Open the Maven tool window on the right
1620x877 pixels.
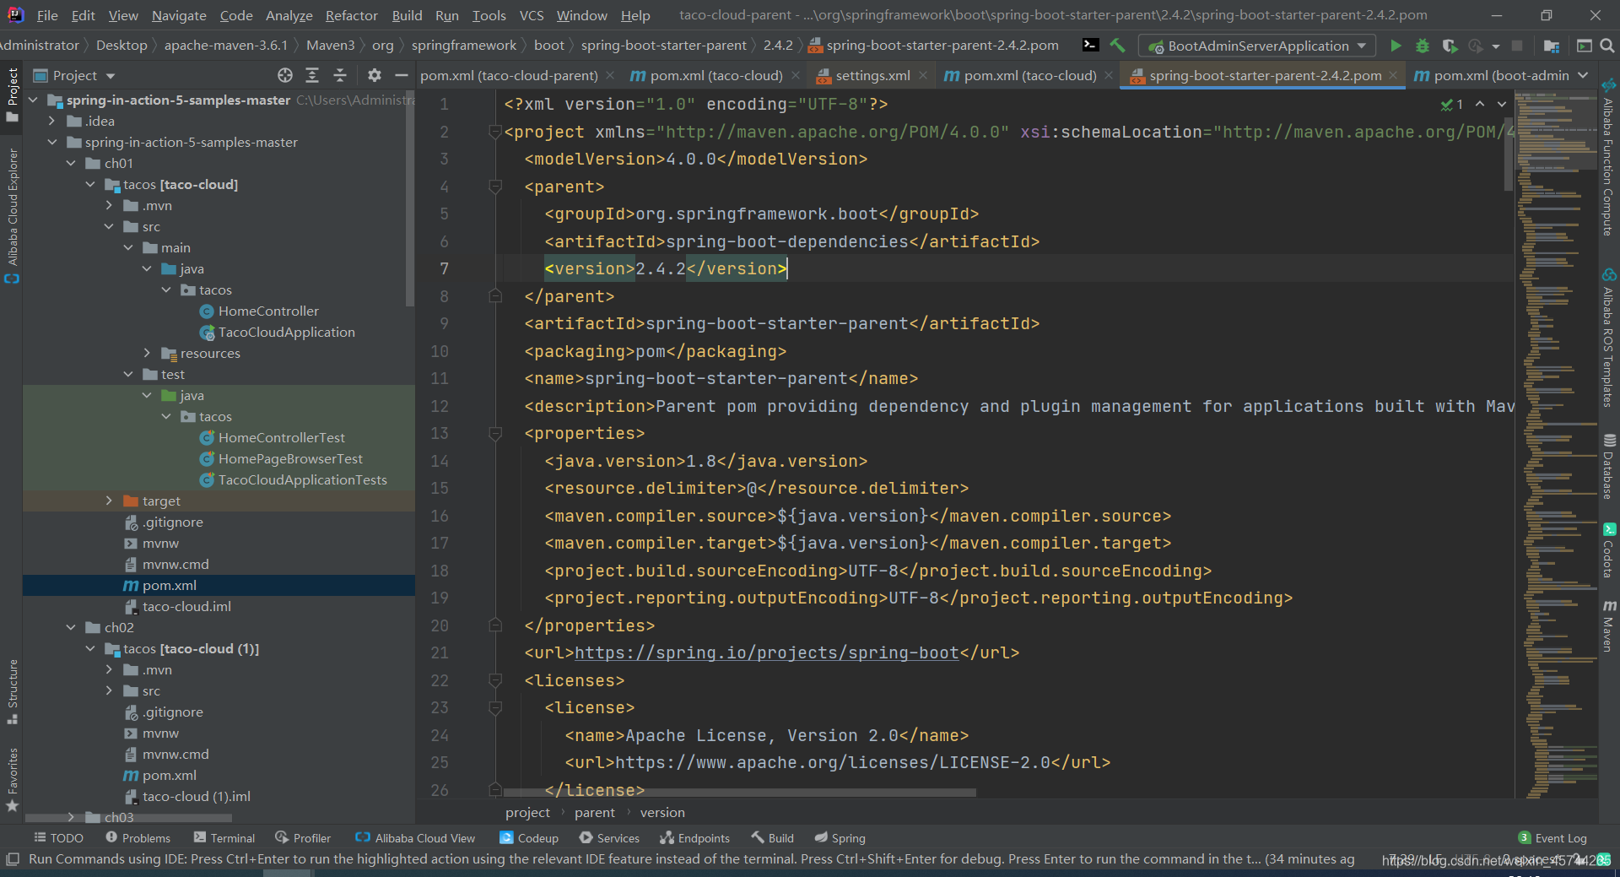[1609, 626]
